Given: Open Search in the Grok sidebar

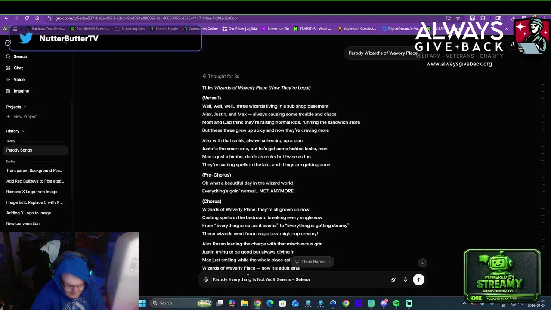Looking at the screenshot, I should [17, 56].
